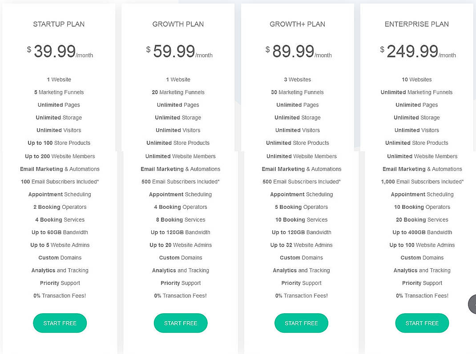Click START FREE under the Growth+ Plan
Screen dimensions: 476x354
(x=301, y=323)
